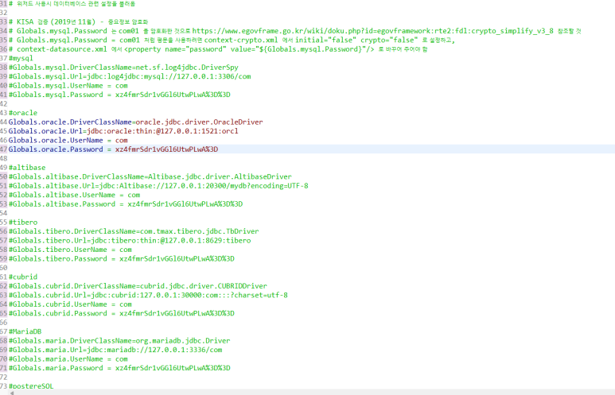Click the #Globals.maria.Url line
This screenshot has width=615, height=395.
tap(115, 350)
